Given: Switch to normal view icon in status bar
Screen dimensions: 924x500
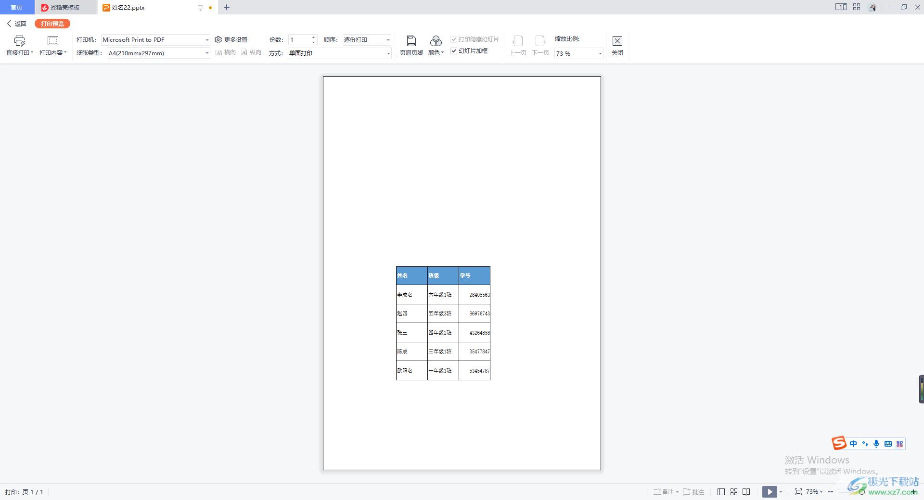Looking at the screenshot, I should click(721, 492).
